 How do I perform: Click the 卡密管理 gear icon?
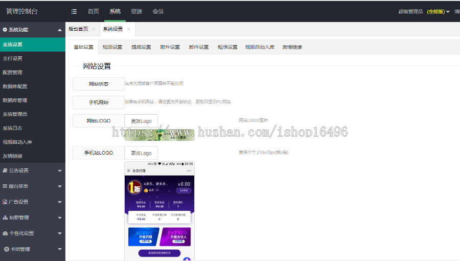7,249
